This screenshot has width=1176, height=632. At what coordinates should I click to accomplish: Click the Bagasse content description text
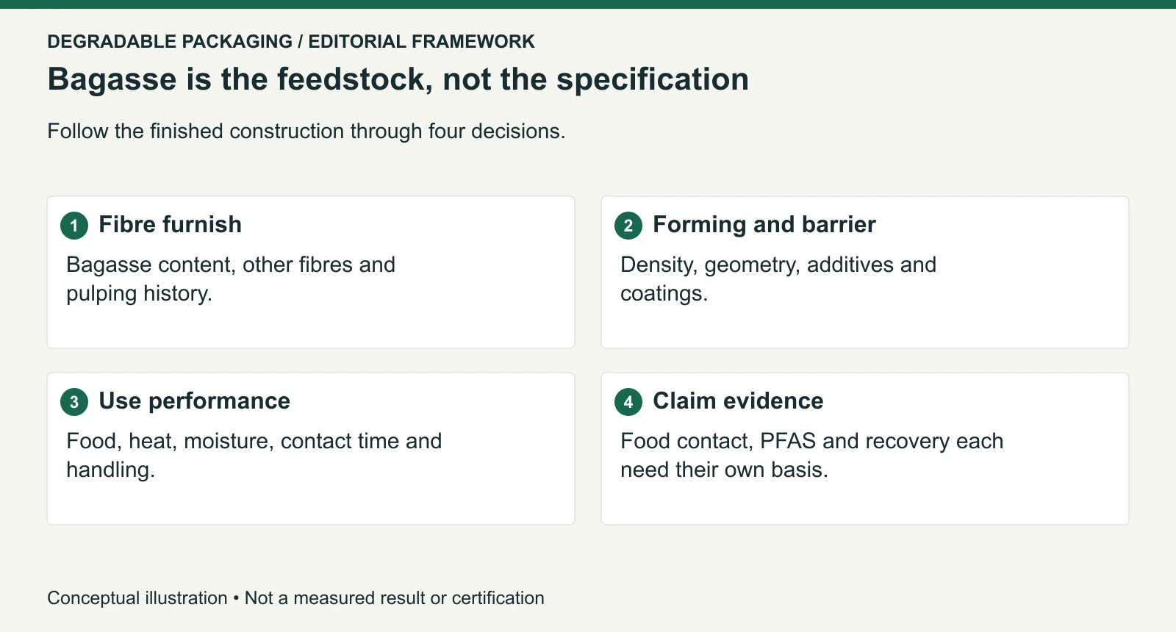point(231,279)
